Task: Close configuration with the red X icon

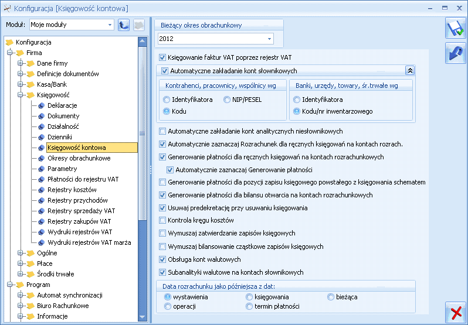Action: tap(456, 313)
